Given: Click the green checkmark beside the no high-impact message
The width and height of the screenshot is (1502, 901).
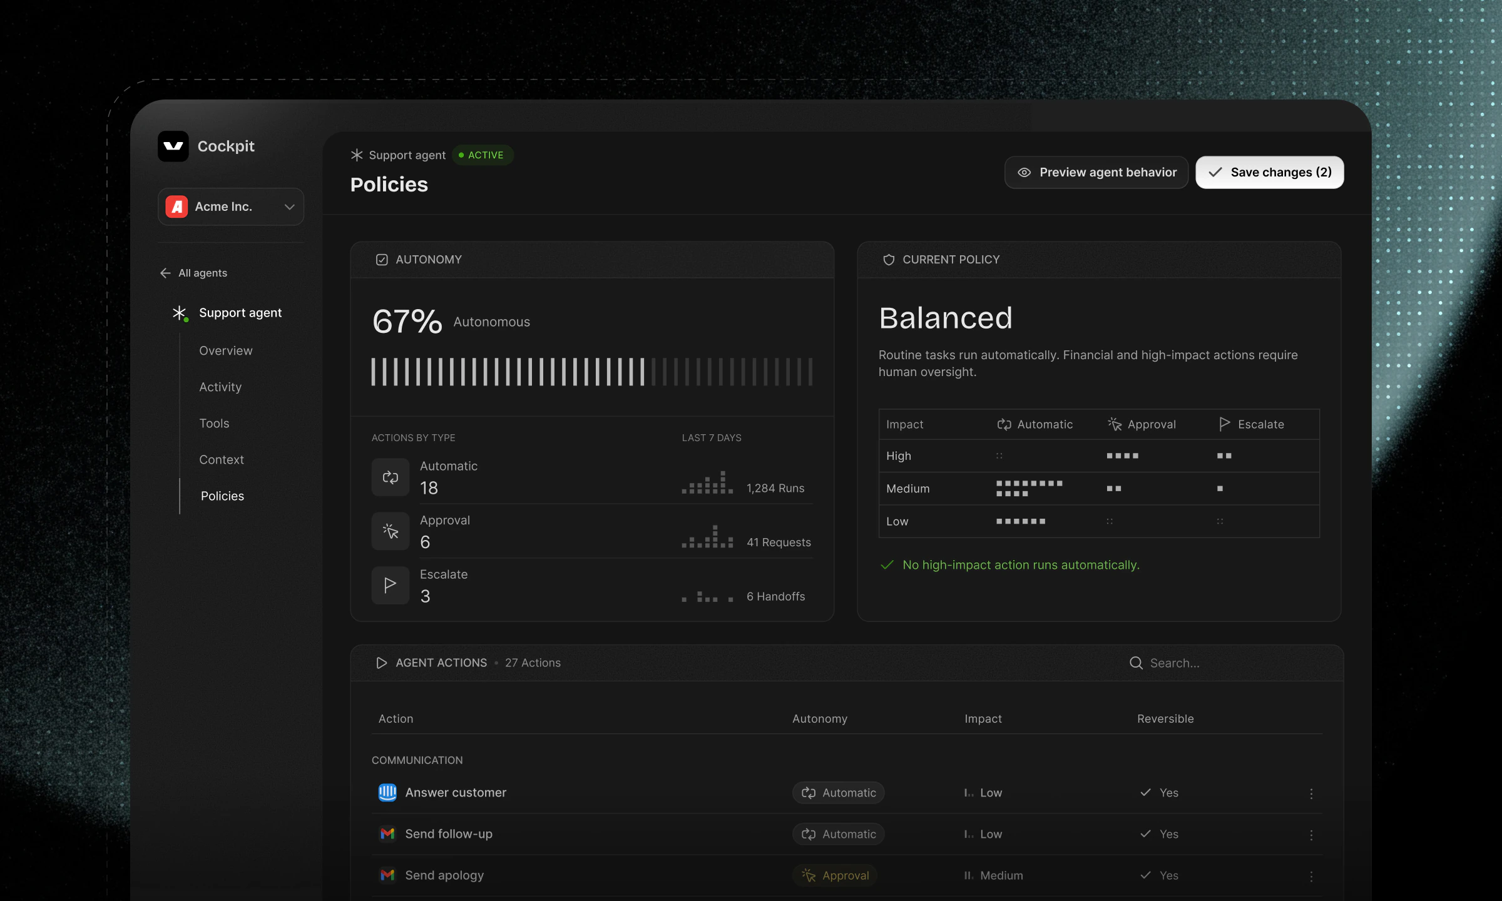Looking at the screenshot, I should click(x=887, y=565).
